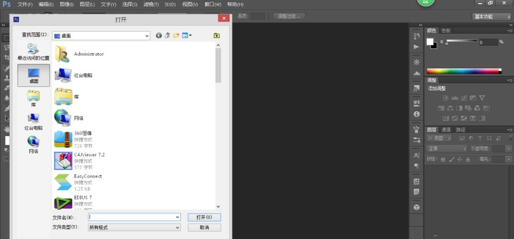Go up one folder level

[168, 35]
